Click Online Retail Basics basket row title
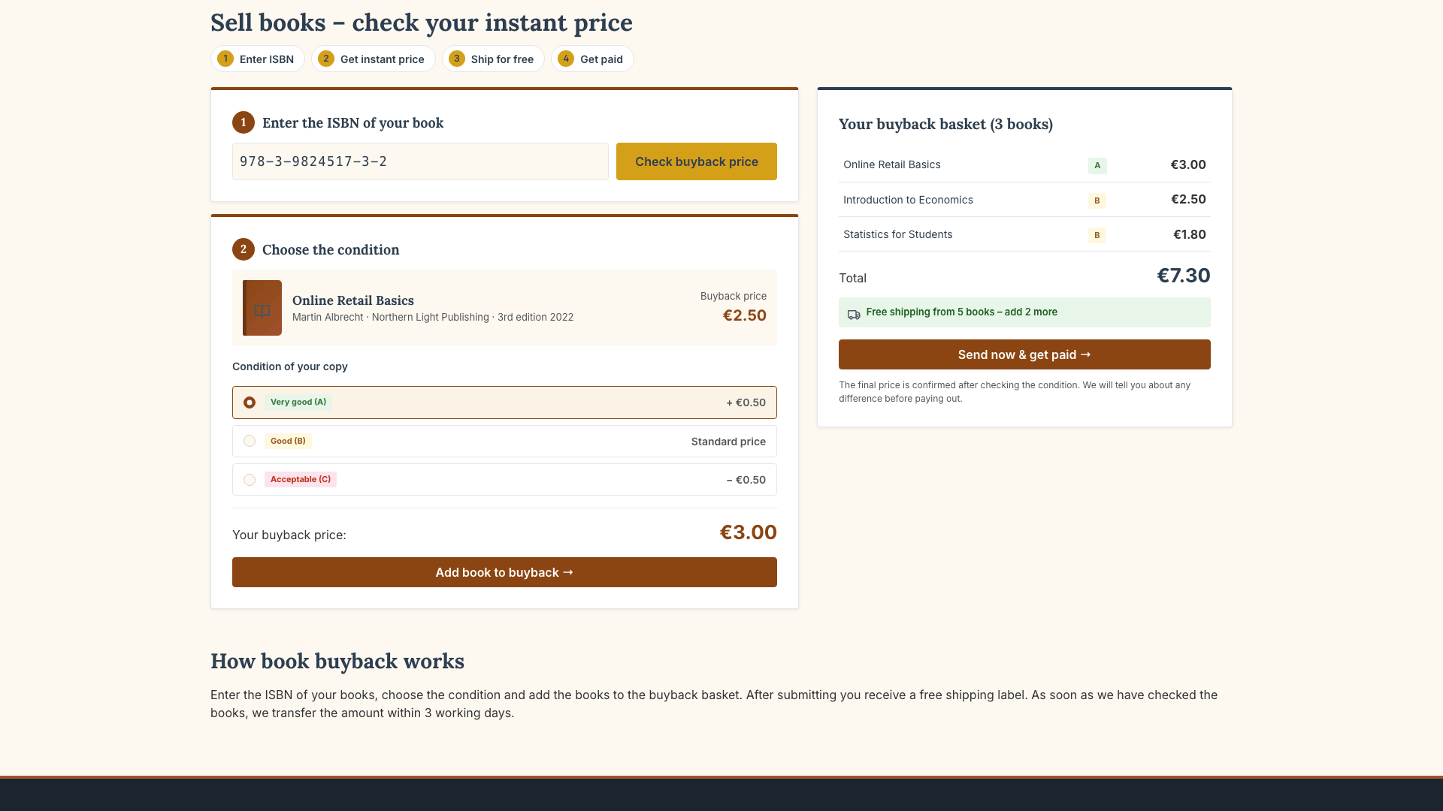Image resolution: width=1443 pixels, height=811 pixels. point(891,164)
